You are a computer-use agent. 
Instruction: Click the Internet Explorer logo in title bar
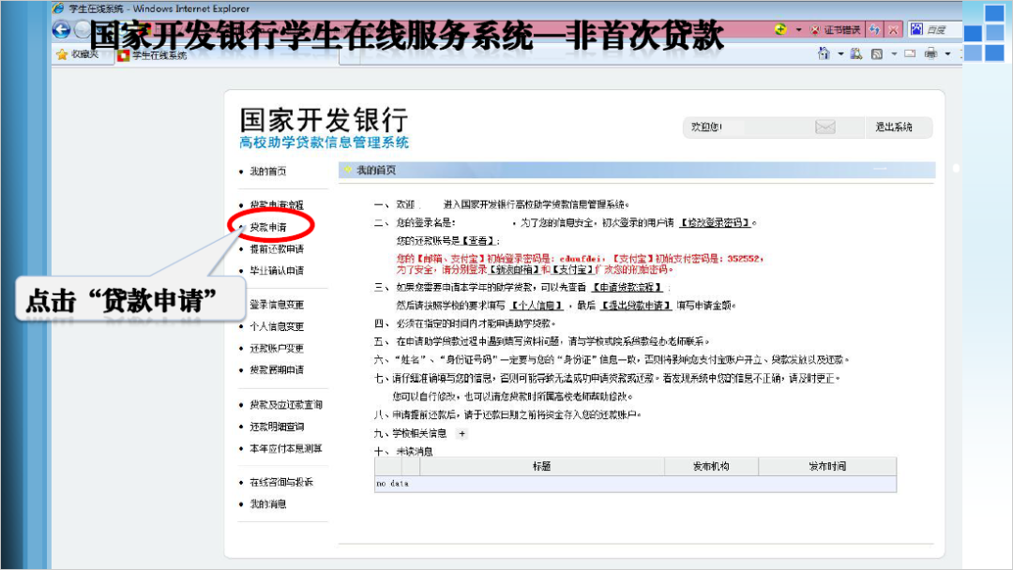pos(59,8)
